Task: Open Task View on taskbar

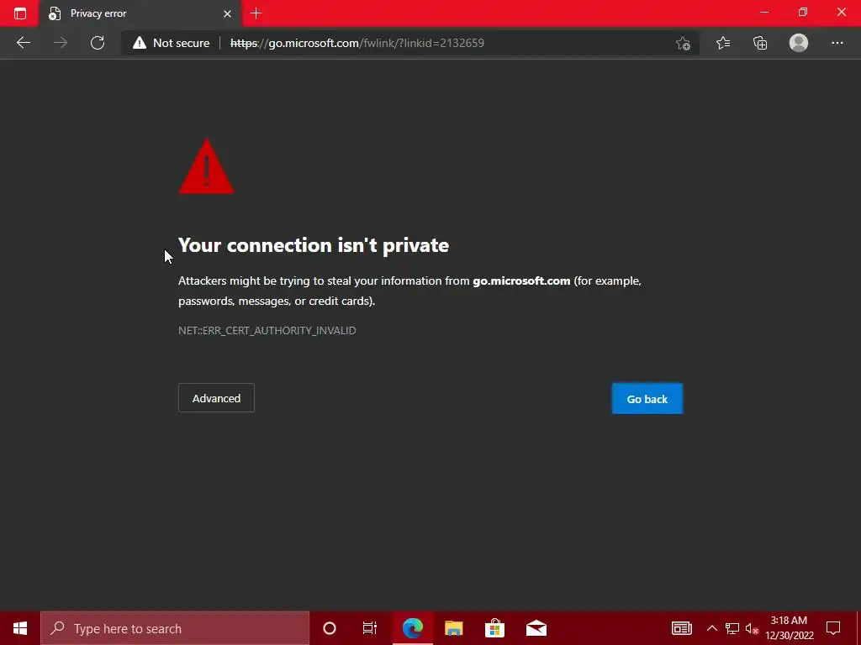Action: [x=370, y=628]
